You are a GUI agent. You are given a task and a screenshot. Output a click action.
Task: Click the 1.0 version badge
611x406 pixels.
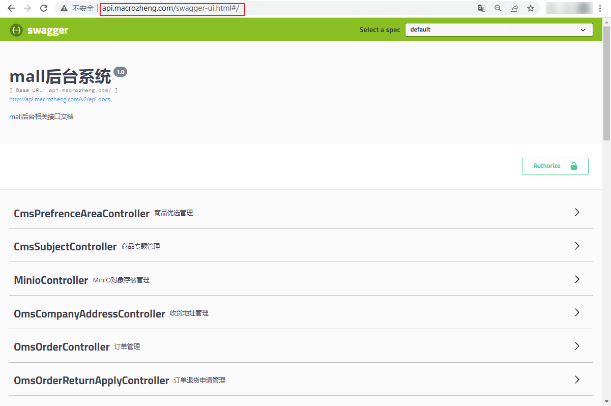coord(121,72)
